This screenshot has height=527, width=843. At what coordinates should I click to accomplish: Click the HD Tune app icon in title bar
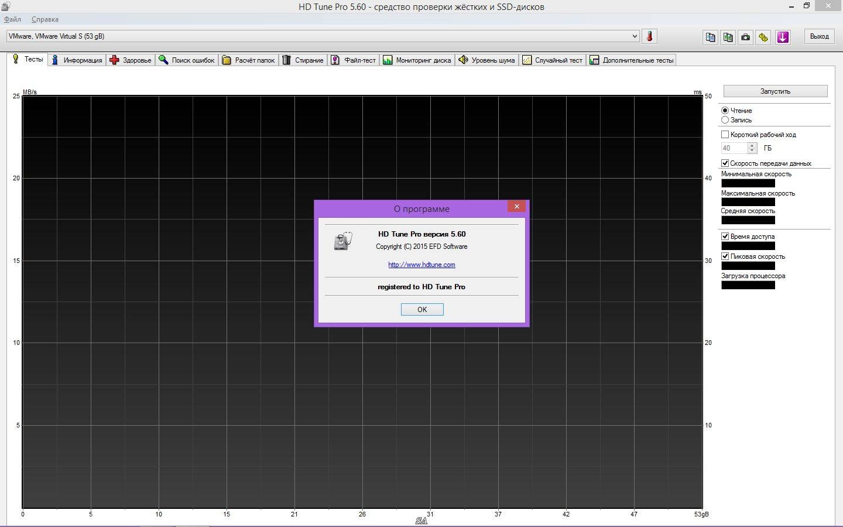pyautogui.click(x=5, y=6)
